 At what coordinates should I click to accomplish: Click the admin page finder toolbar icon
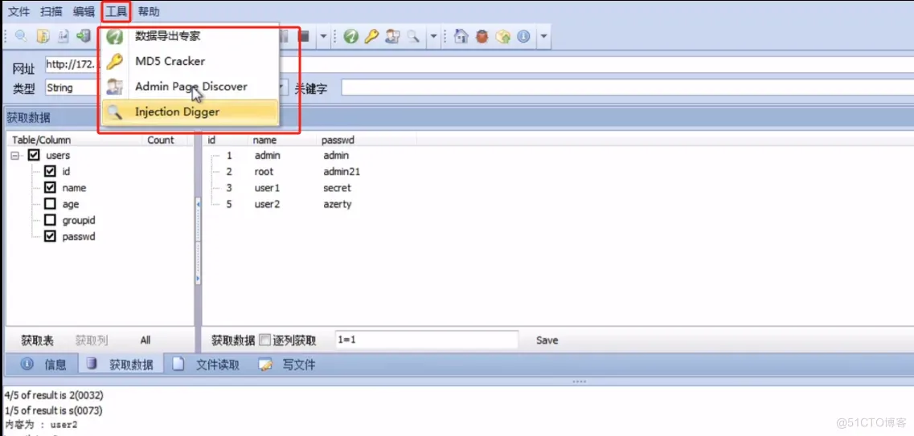pos(392,37)
